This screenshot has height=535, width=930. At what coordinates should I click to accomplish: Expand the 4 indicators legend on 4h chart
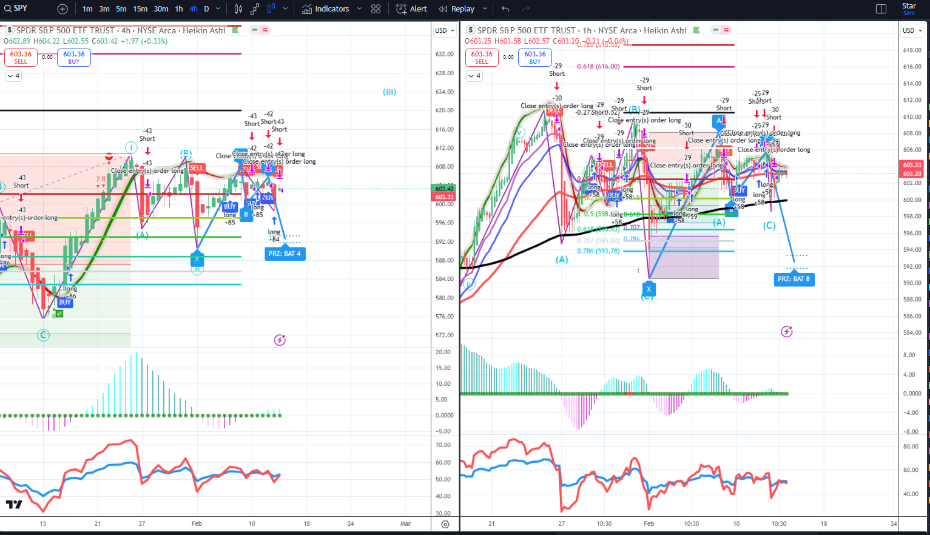[13, 76]
